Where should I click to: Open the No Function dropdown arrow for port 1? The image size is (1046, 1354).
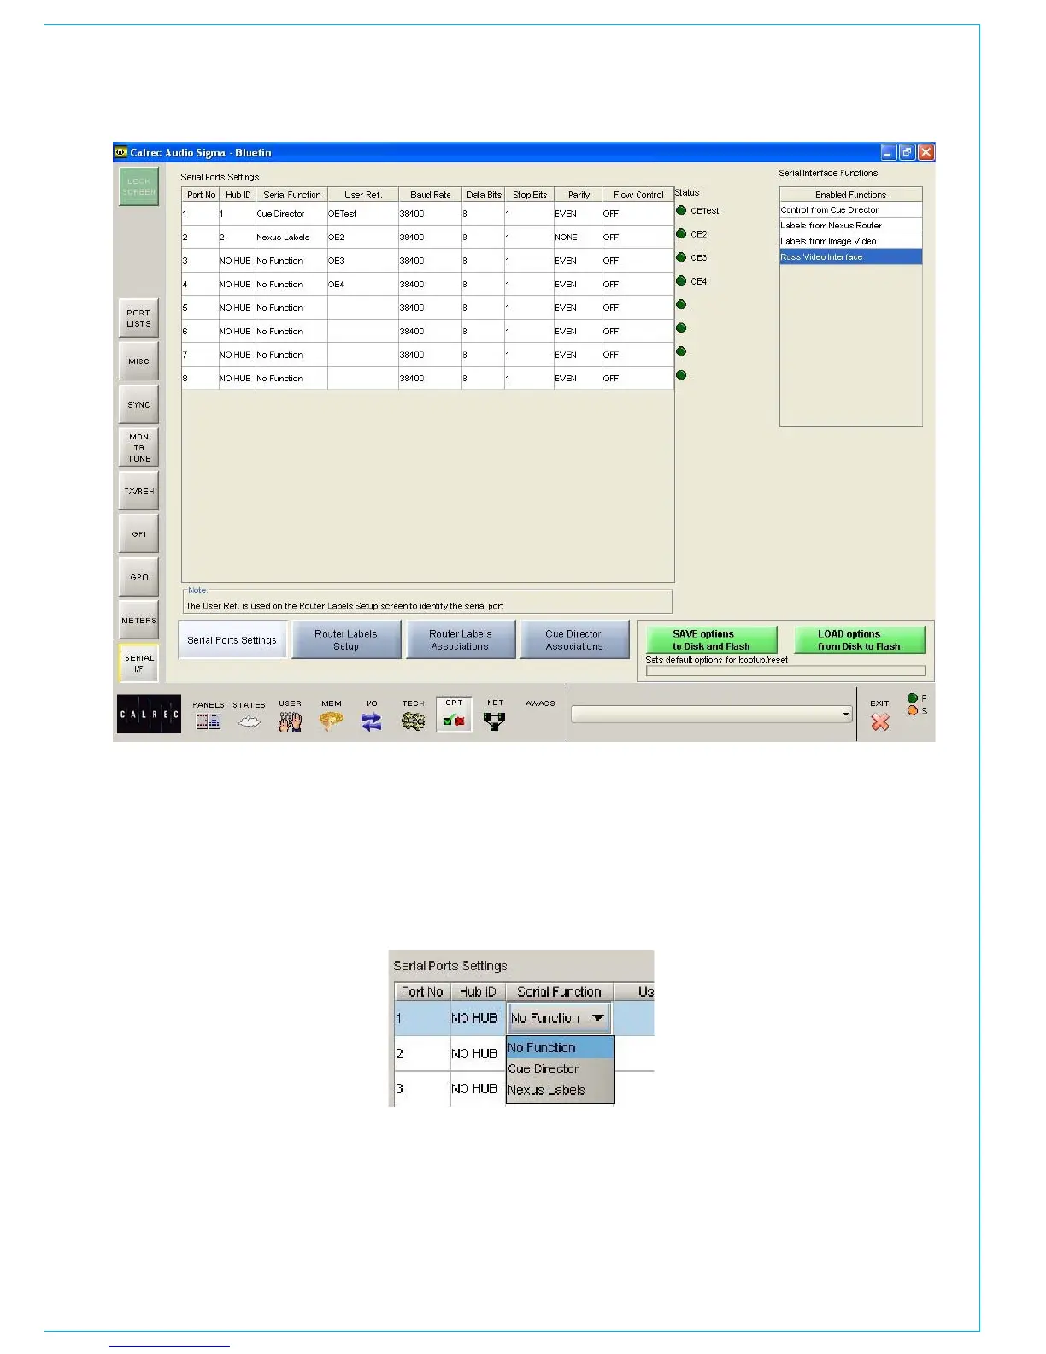pos(597,1018)
